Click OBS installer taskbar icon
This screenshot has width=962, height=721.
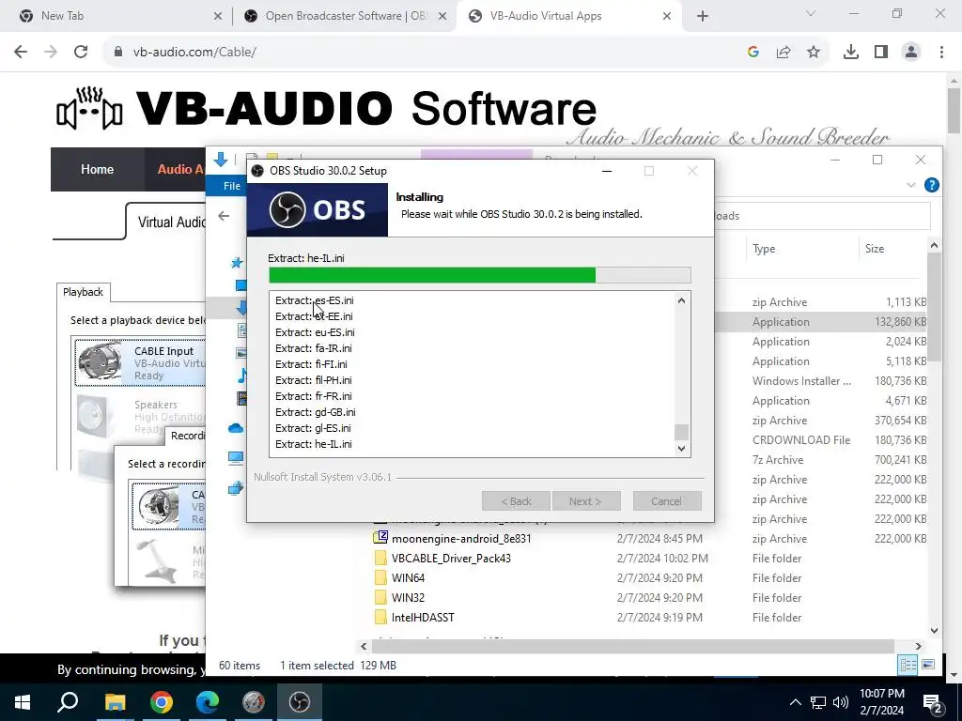pos(300,702)
